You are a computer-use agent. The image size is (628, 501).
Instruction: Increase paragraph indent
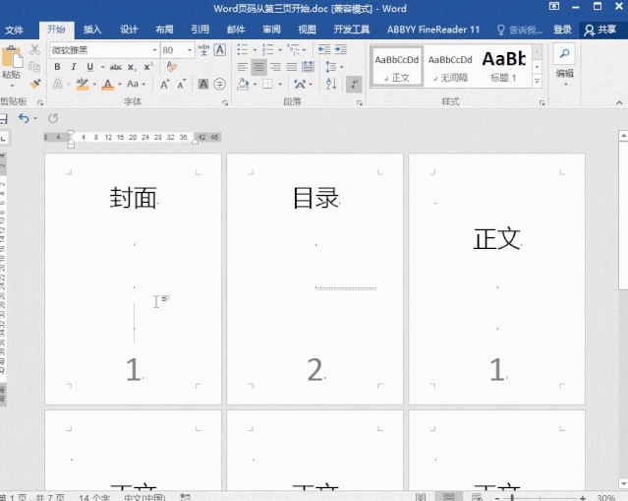(x=340, y=50)
